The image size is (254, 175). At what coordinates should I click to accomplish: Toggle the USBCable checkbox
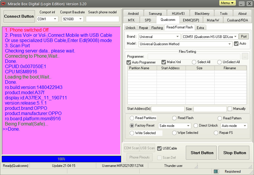160,148
